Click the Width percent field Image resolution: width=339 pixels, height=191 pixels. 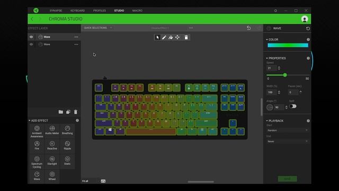(x=272, y=92)
